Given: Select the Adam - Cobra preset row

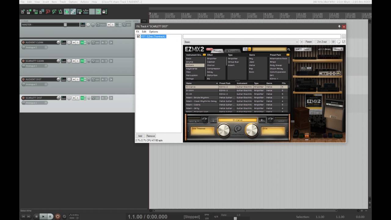Looking at the screenshot, I should pos(237,105).
